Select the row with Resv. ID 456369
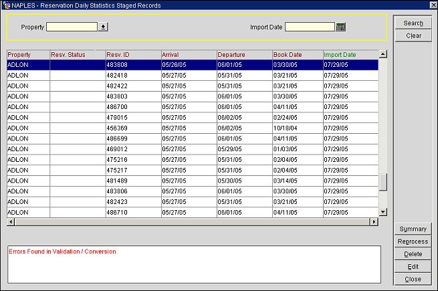438x291 pixels. tap(132, 128)
